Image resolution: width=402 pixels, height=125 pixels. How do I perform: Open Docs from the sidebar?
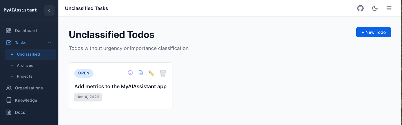click(x=20, y=112)
